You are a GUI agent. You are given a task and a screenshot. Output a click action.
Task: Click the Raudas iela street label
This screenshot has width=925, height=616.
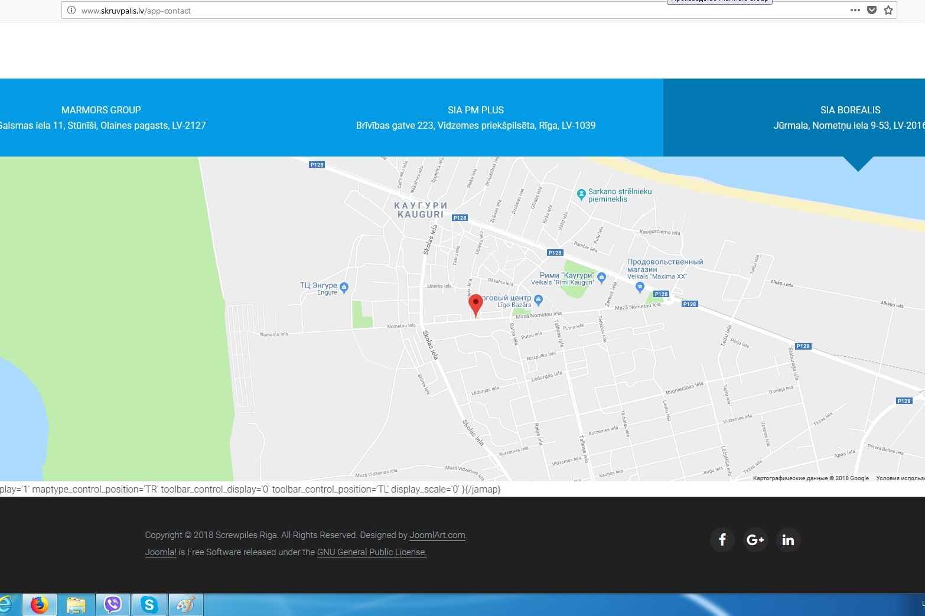pos(585,246)
